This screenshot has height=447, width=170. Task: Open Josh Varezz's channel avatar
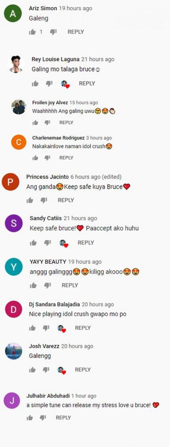14,351
